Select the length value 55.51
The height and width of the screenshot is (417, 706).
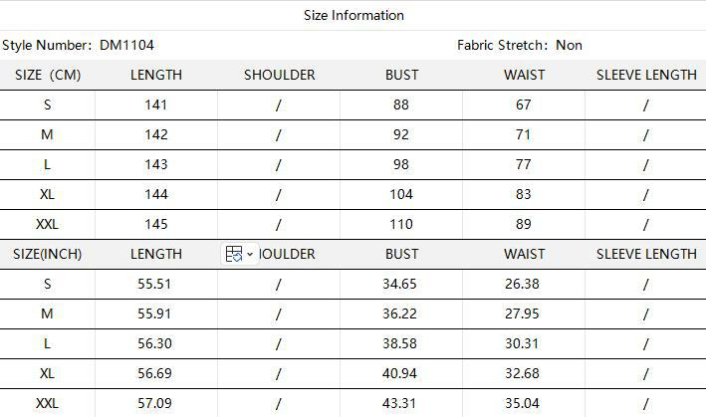pyautogui.click(x=156, y=284)
